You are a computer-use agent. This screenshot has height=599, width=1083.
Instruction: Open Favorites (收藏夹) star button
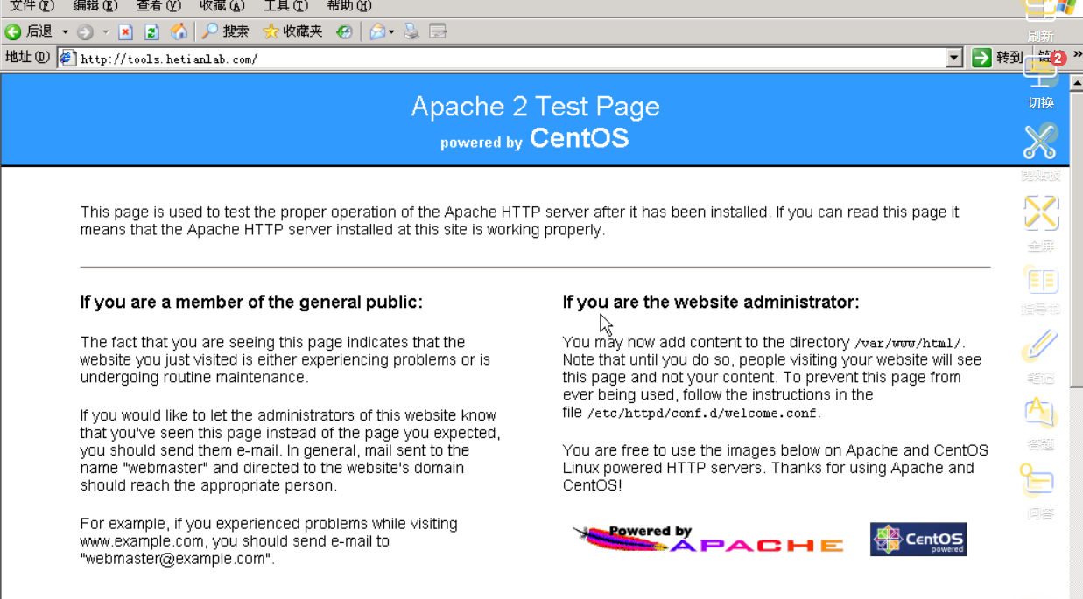pyautogui.click(x=292, y=31)
